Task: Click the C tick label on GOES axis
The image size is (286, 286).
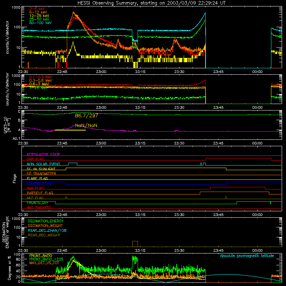Action: click(19, 112)
